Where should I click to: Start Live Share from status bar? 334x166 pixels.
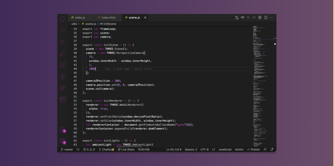(x=126, y=149)
